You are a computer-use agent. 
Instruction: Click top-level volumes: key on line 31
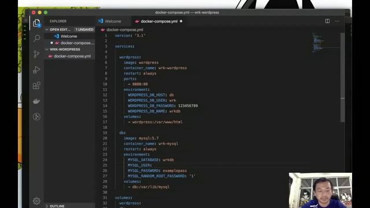pyautogui.click(x=123, y=198)
